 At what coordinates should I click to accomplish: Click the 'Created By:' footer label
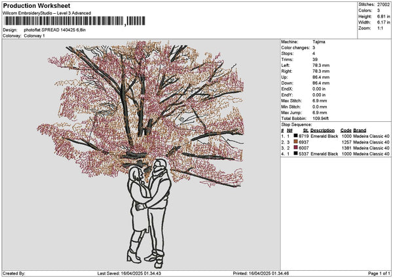pyautogui.click(x=14, y=273)
